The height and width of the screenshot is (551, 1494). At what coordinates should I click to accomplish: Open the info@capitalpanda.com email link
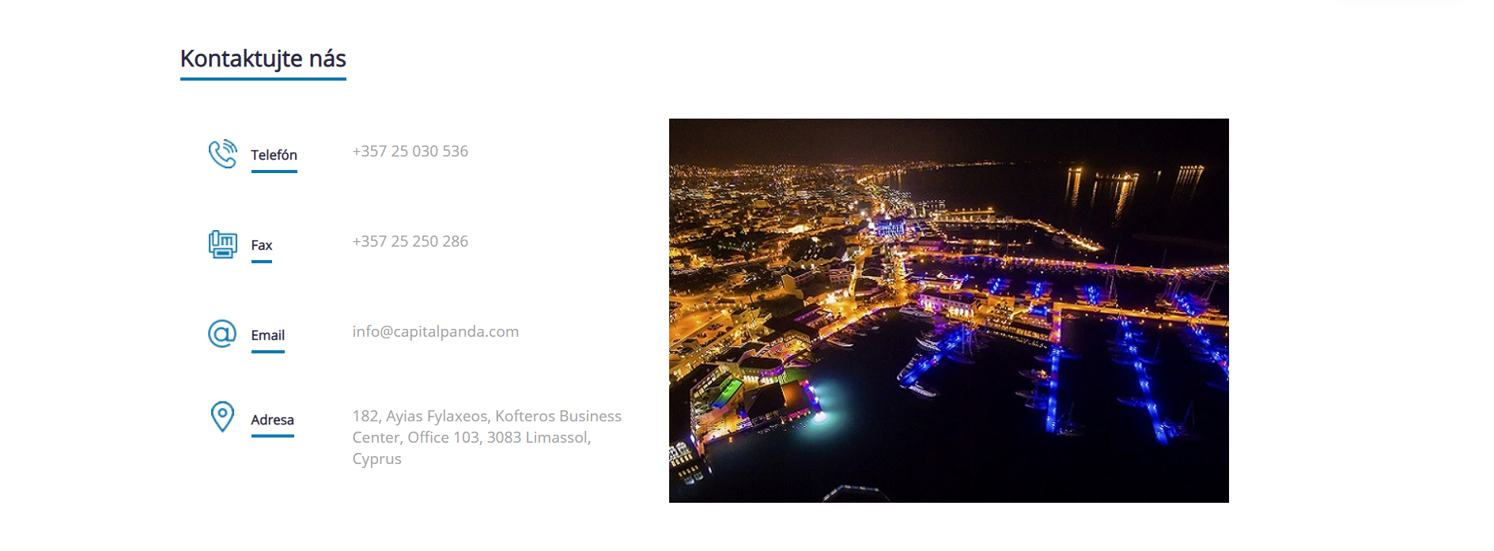pos(435,331)
